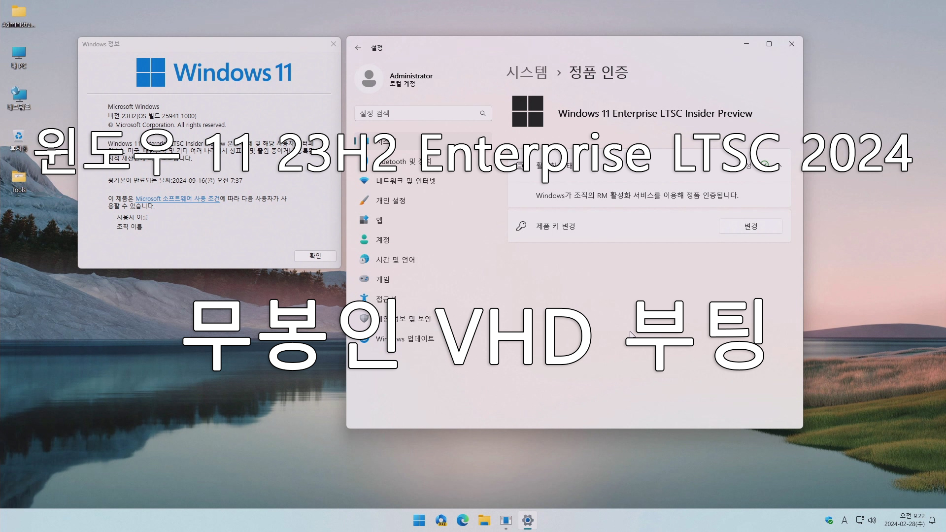Show the clock and calendar flyout
Image resolution: width=946 pixels, height=532 pixels.
pyautogui.click(x=904, y=520)
